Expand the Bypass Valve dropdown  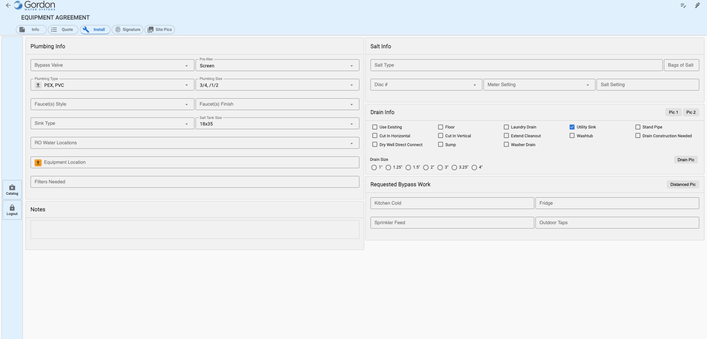112,66
